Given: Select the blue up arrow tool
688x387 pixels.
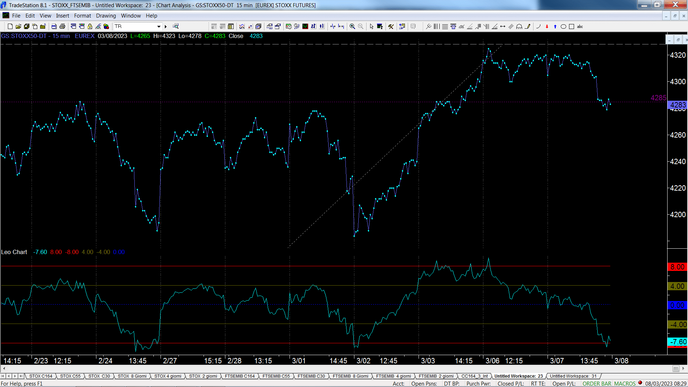Looking at the screenshot, I should (555, 27).
